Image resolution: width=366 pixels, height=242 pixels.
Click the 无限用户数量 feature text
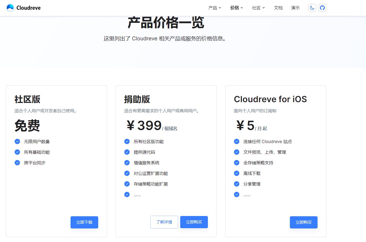click(x=37, y=142)
